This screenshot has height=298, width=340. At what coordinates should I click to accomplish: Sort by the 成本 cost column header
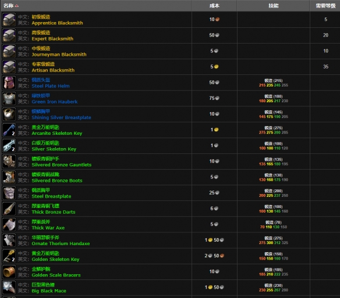(214, 6)
